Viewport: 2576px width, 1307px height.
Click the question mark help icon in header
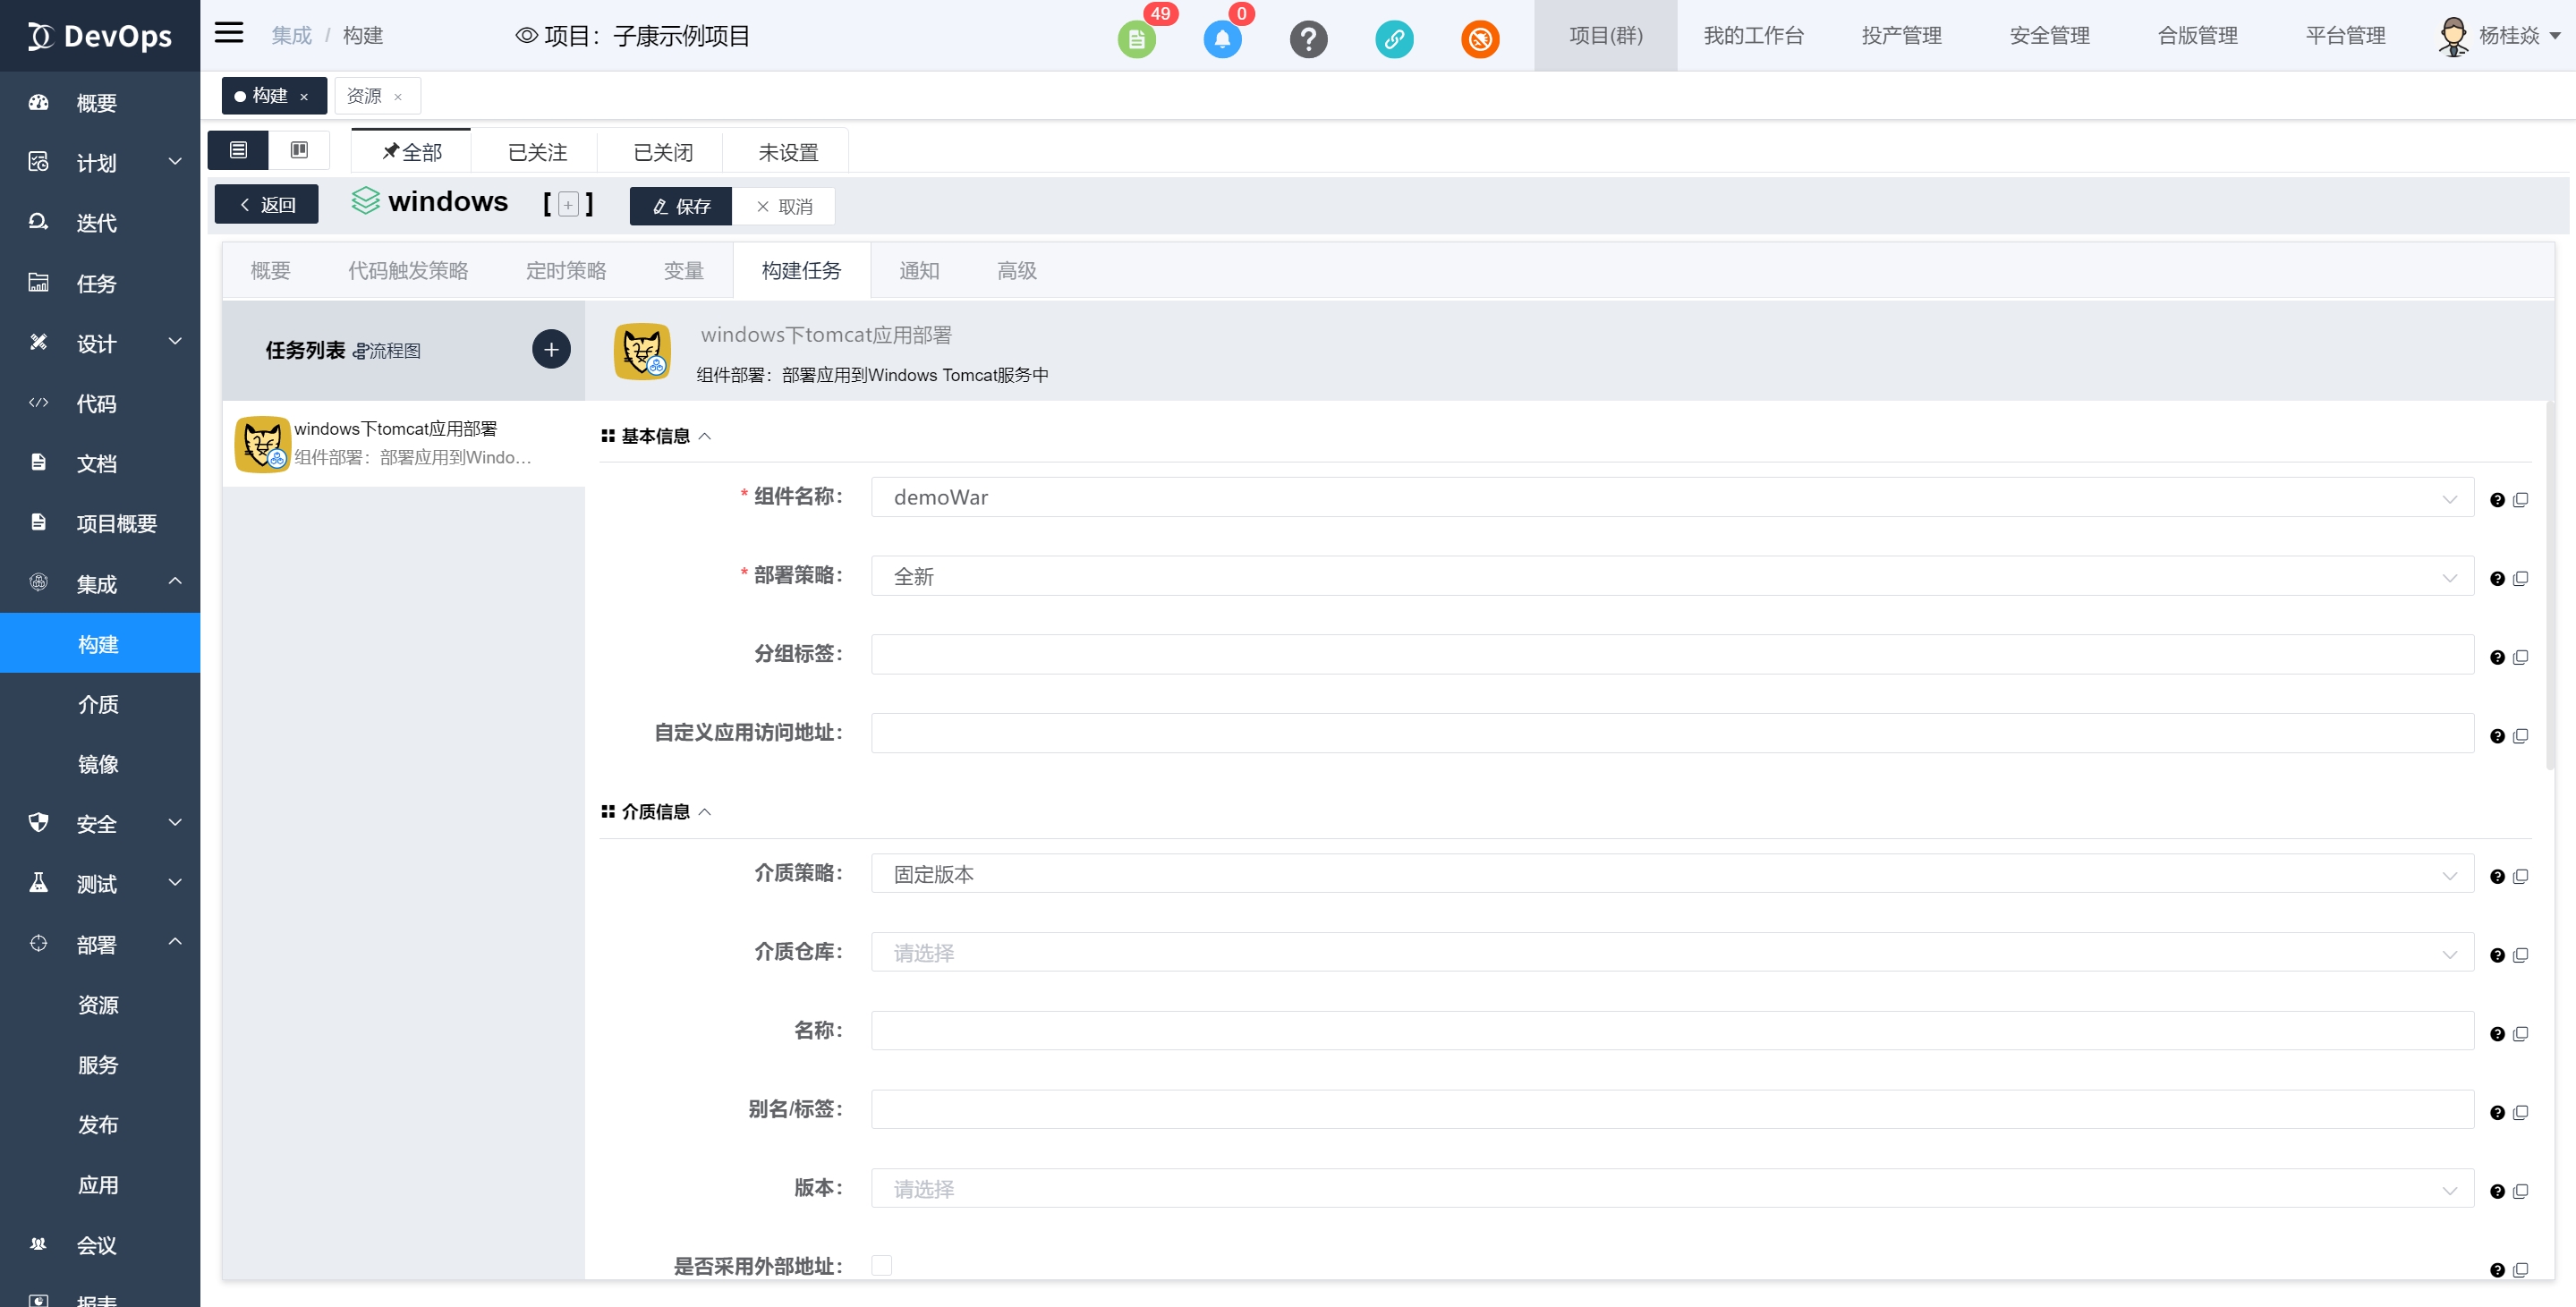pyautogui.click(x=1308, y=40)
